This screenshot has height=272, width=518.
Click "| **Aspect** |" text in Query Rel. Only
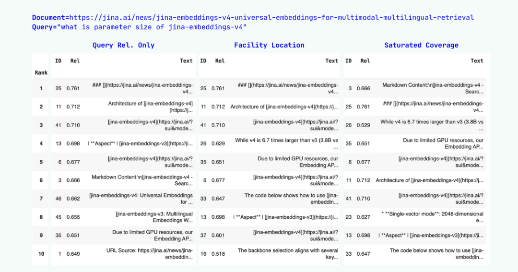tap(140, 143)
